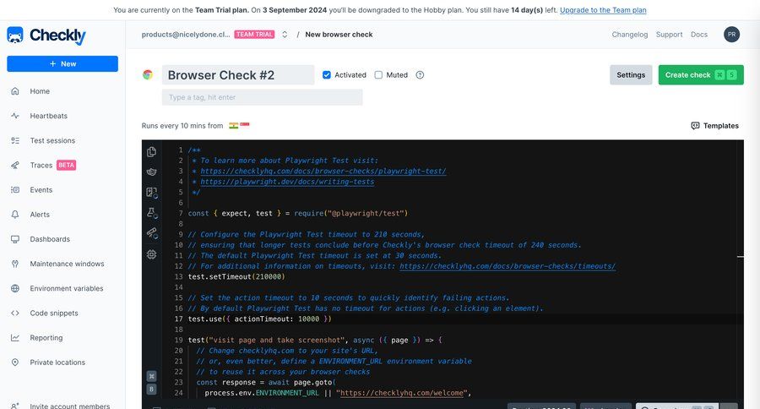
Task: Open Test sessions in sidebar
Action: [52, 141]
